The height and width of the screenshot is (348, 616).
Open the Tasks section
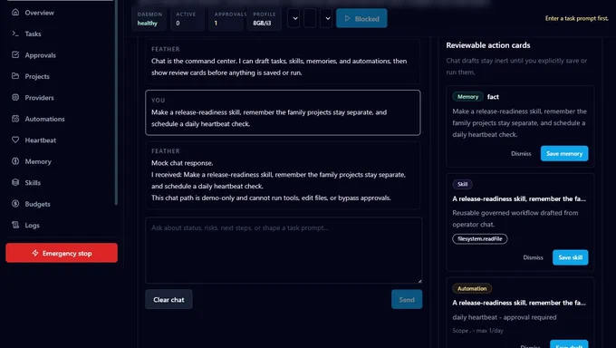click(33, 34)
